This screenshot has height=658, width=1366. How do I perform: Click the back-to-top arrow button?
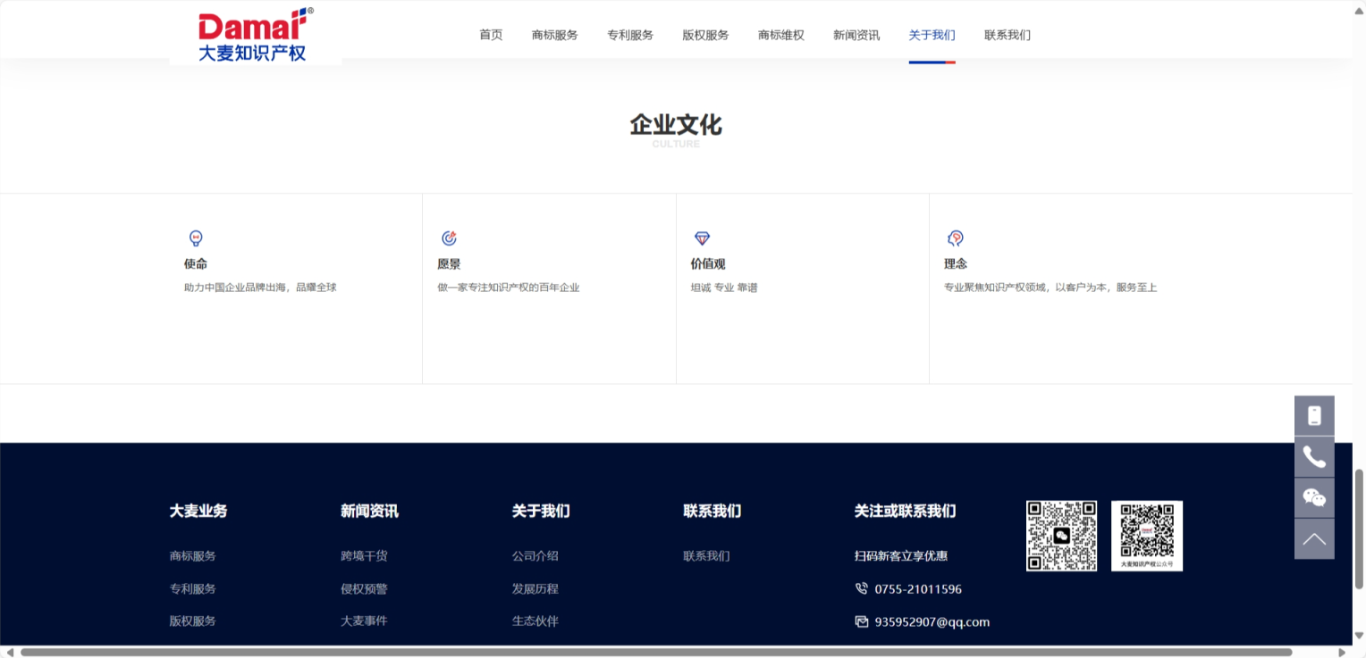[1313, 539]
